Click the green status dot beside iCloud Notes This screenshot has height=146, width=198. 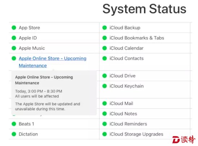click(x=104, y=114)
